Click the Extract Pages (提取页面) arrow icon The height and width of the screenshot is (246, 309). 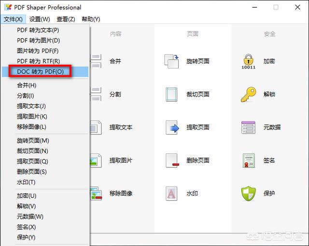[172, 127]
